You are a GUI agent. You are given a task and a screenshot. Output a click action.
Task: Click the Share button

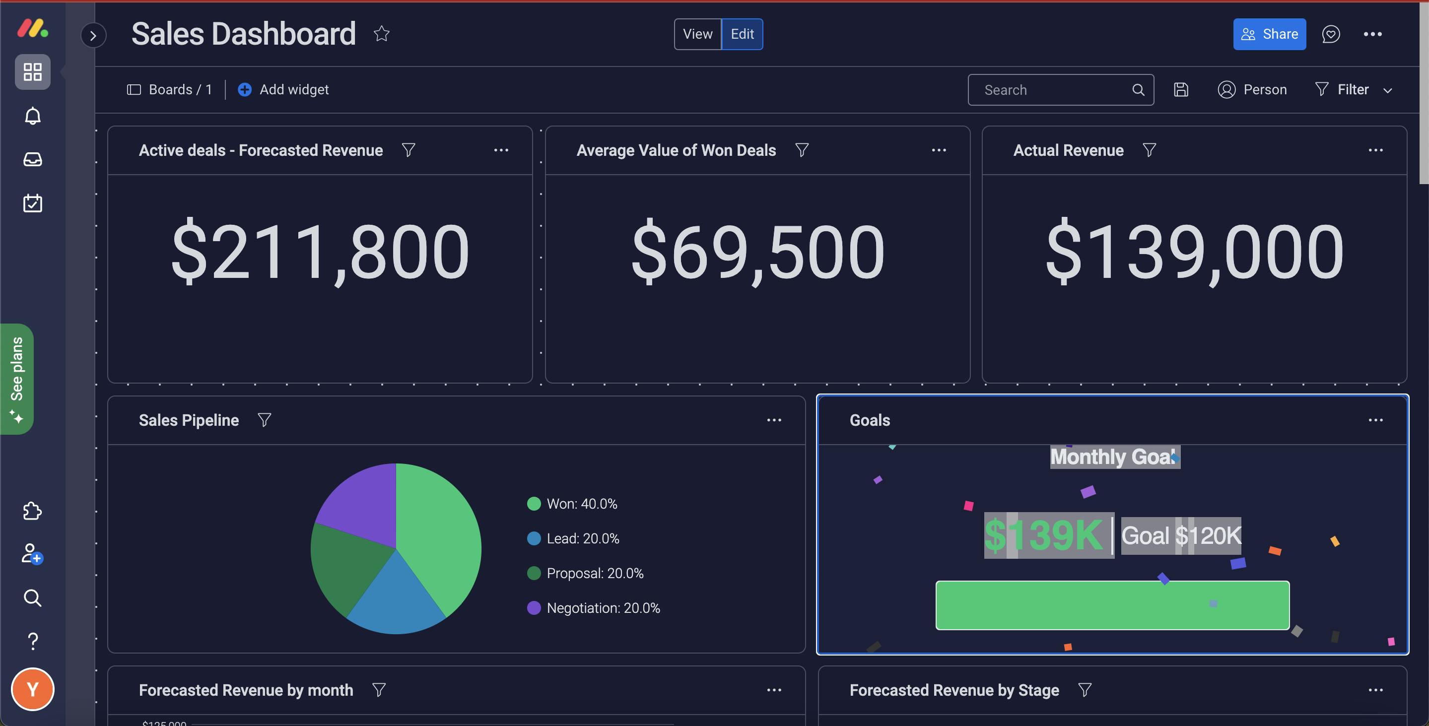pos(1269,34)
